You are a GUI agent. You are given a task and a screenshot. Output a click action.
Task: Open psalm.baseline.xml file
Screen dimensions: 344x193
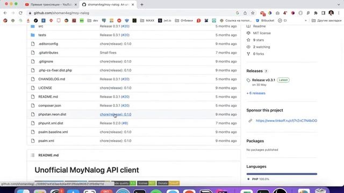(x=53, y=132)
